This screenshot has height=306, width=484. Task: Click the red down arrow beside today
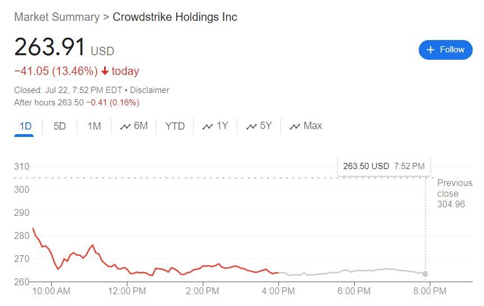[x=105, y=71]
